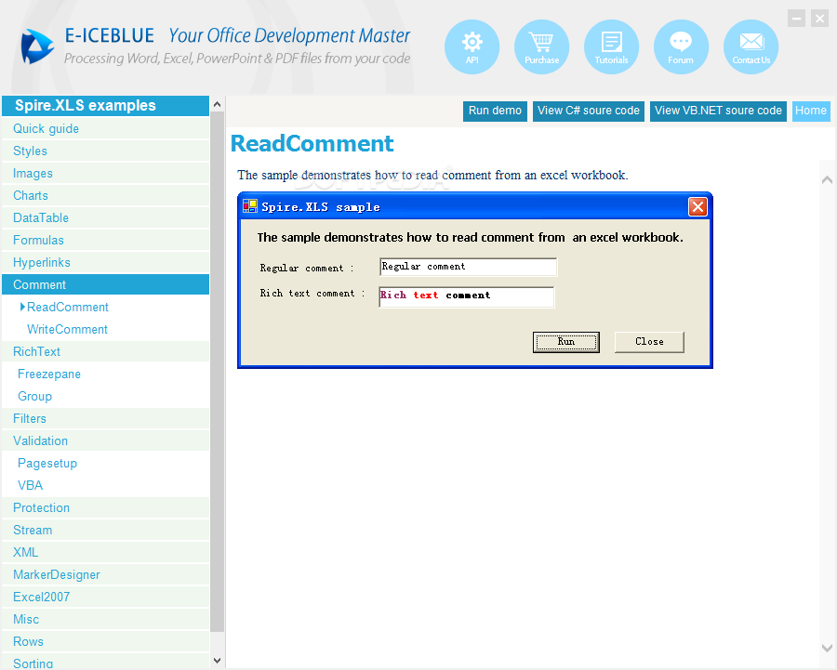Open the Forum chat bubble icon
837x670 pixels.
[681, 47]
